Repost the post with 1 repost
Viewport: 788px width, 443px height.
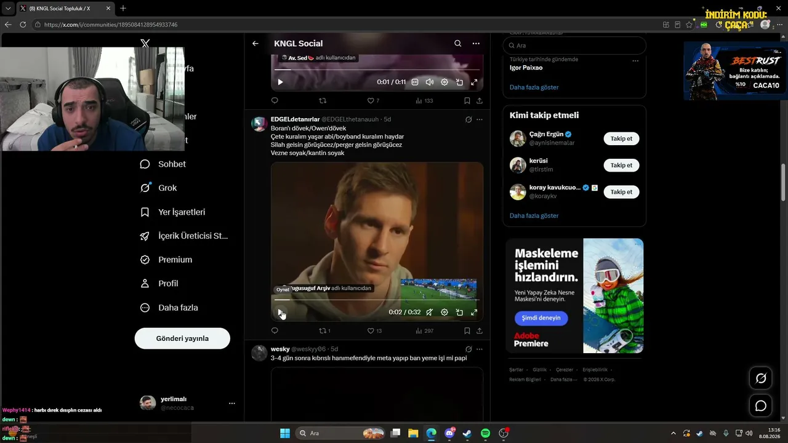click(x=324, y=330)
